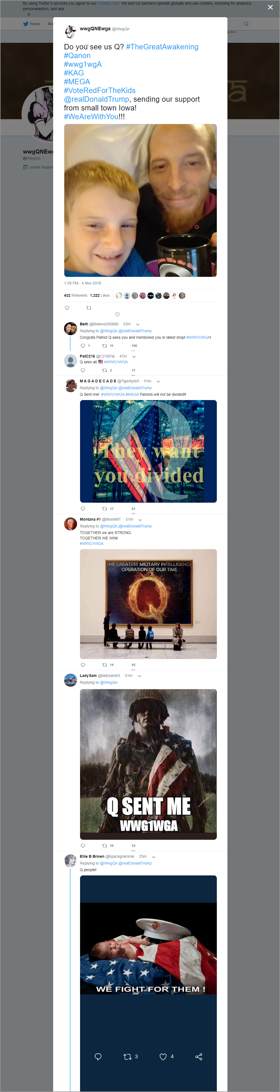The image size is (280, 1092).
Task: Close the tweet overlay with the X icon
Action: pos(270,7)
